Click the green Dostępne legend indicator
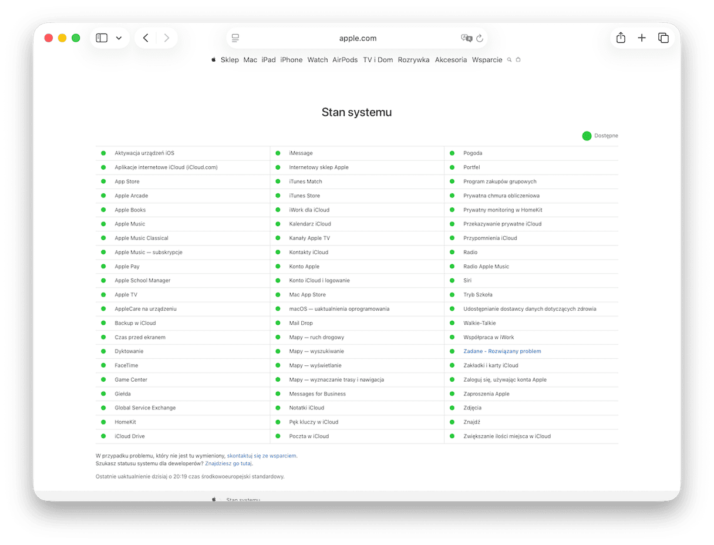 point(587,136)
